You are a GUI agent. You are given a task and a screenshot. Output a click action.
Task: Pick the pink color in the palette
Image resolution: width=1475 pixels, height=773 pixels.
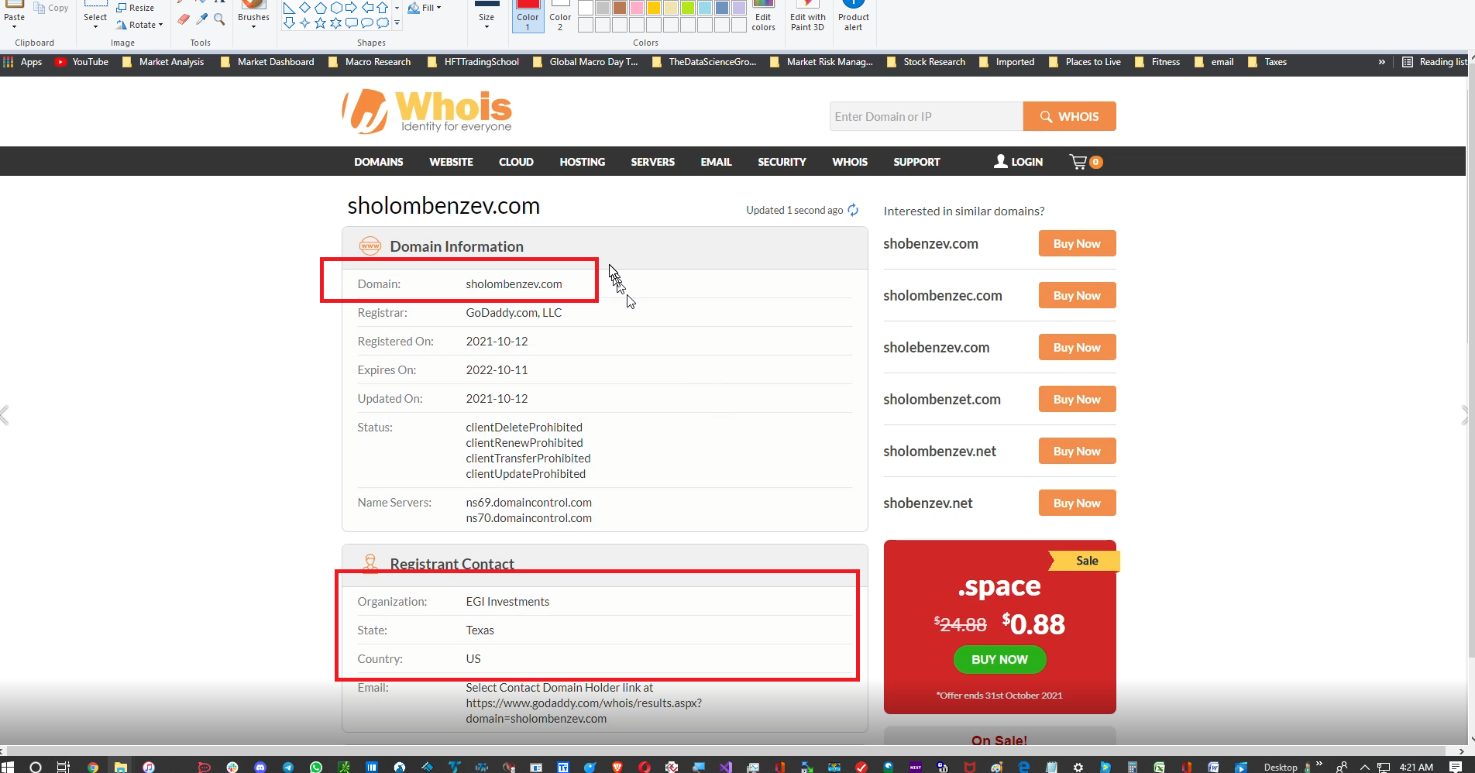point(636,8)
